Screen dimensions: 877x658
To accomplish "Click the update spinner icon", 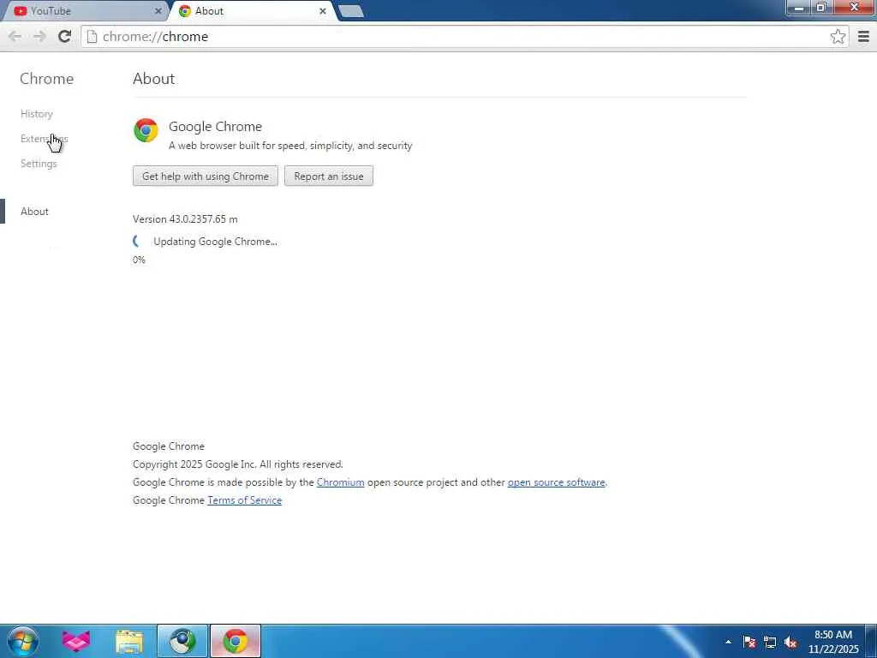I will [137, 241].
